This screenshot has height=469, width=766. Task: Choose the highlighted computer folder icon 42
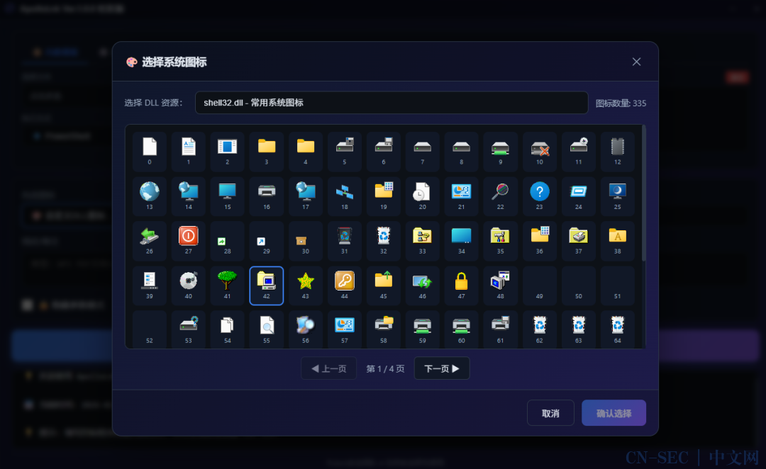(x=266, y=286)
